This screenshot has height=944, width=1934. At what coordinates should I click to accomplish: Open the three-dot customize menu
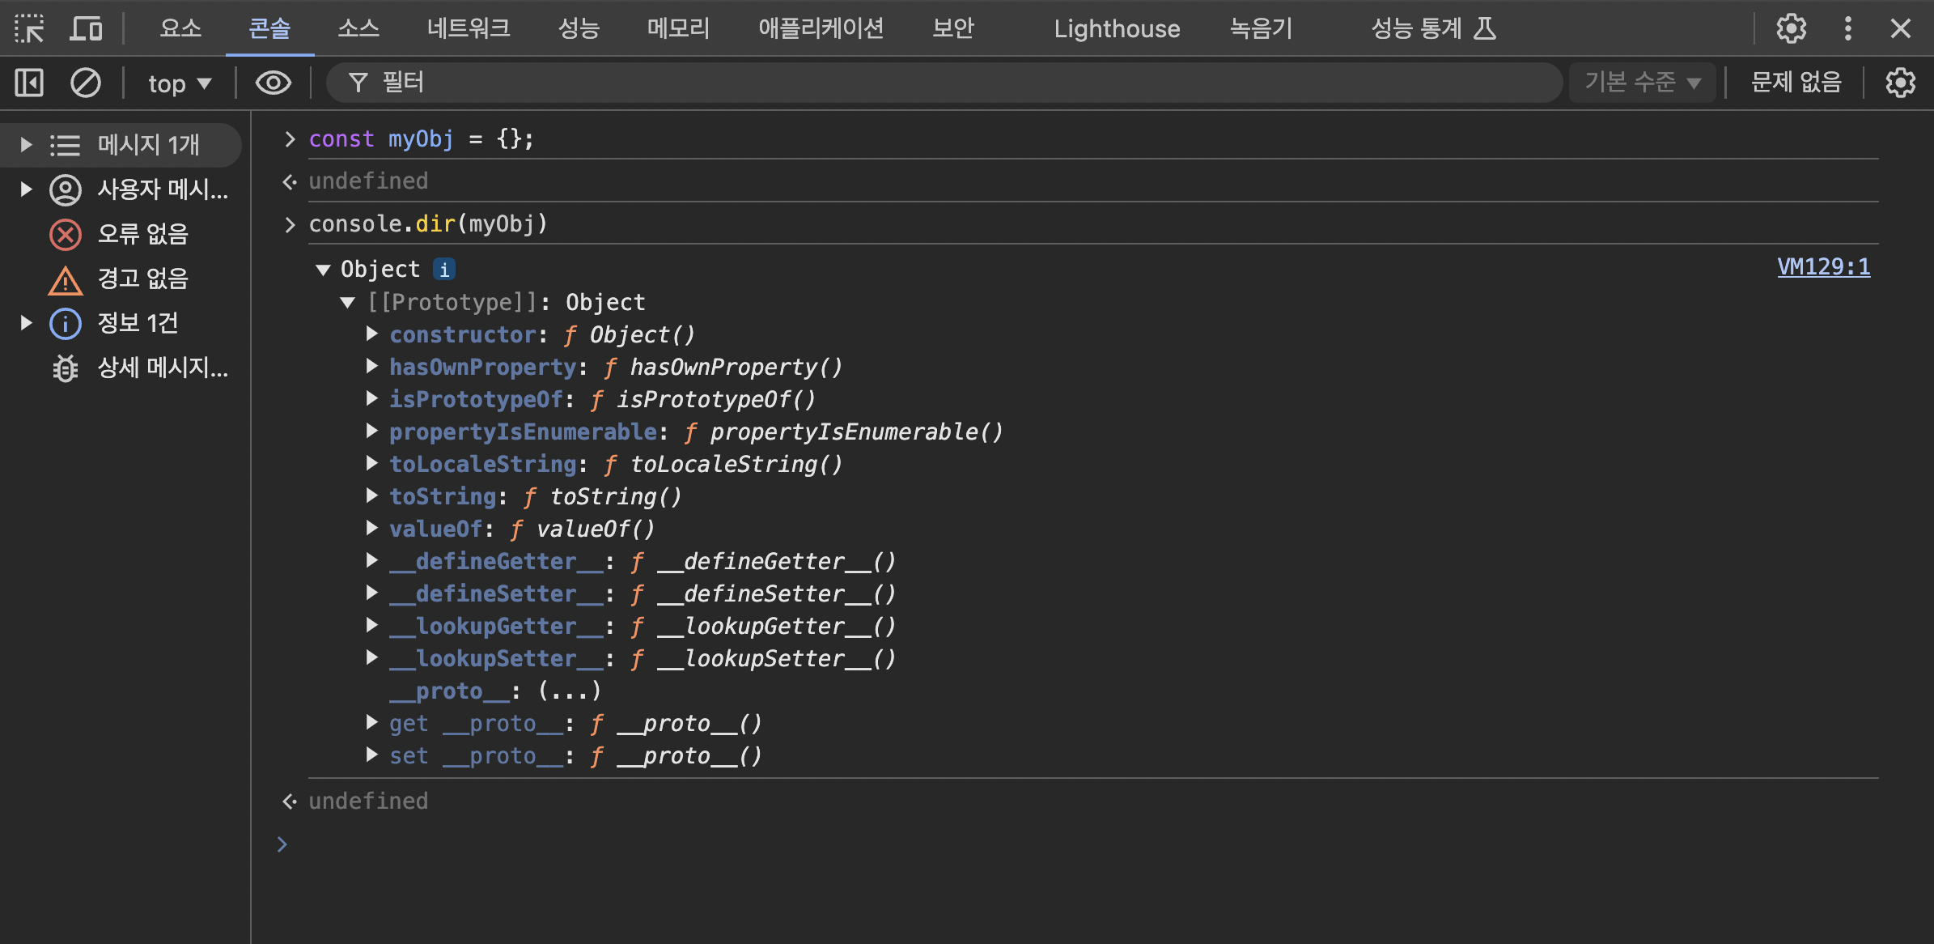1847,29
